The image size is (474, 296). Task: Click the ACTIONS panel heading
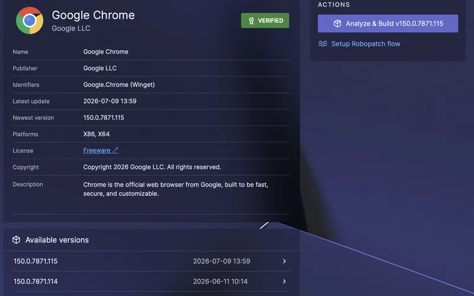click(334, 5)
